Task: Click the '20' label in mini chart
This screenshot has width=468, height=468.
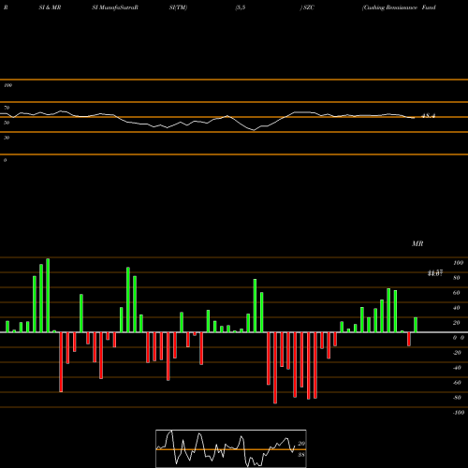Action: tap(301, 444)
